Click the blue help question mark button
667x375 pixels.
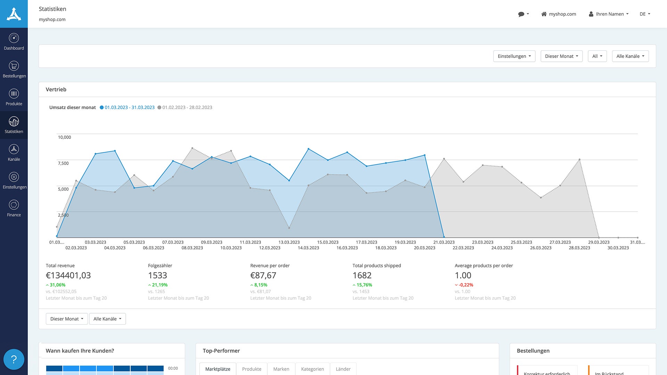[14, 359]
